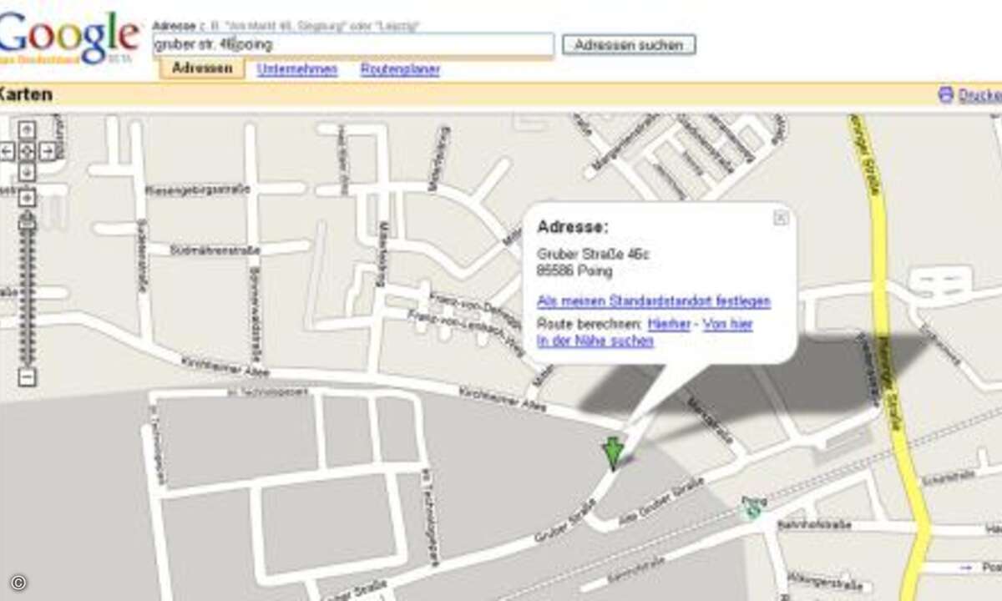Click the address search input field
Image resolution: width=1002 pixels, height=601 pixels.
[x=353, y=45]
